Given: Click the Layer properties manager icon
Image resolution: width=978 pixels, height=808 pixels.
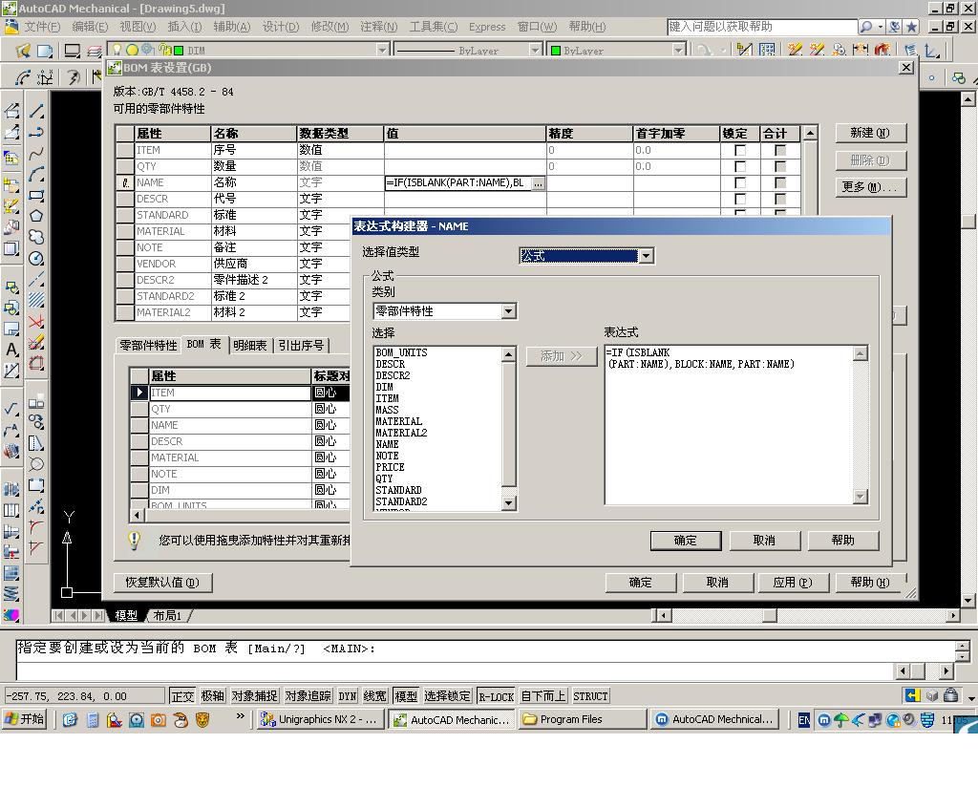Looking at the screenshot, I should (x=95, y=51).
